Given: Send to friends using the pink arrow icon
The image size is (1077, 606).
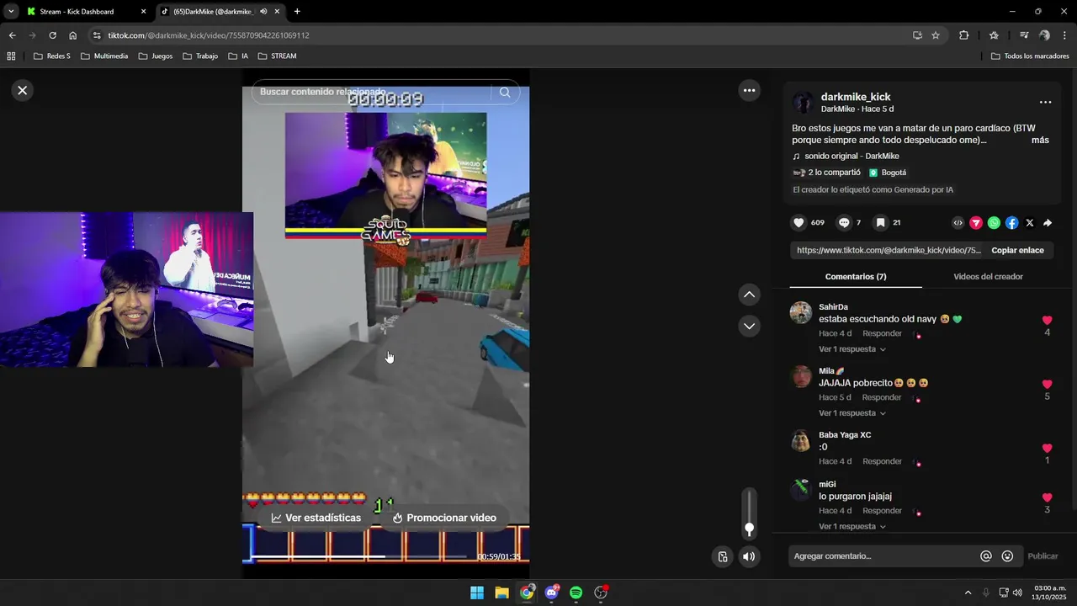Looking at the screenshot, I should point(976,223).
